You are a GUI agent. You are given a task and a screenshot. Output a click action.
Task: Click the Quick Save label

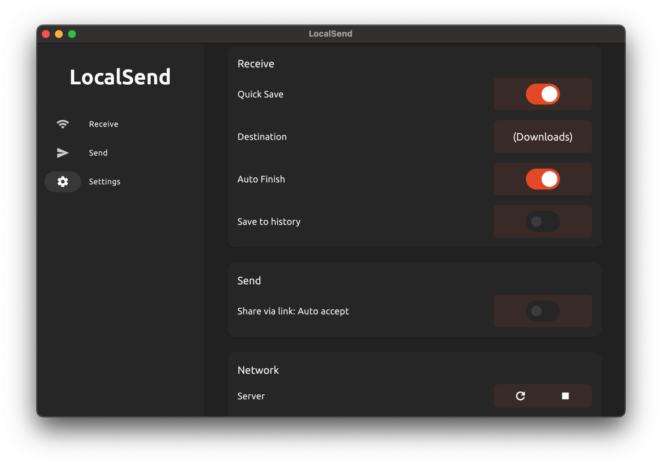(260, 94)
